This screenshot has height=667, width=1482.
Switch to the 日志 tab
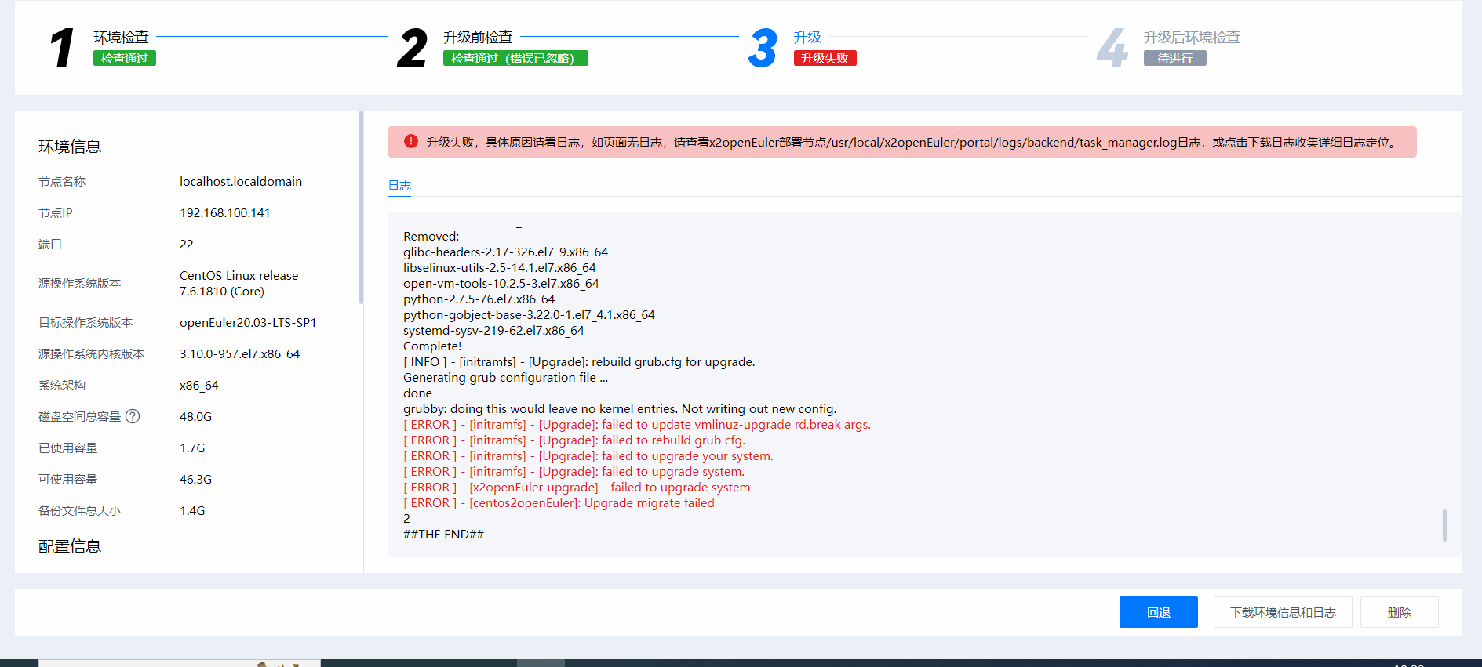point(399,186)
